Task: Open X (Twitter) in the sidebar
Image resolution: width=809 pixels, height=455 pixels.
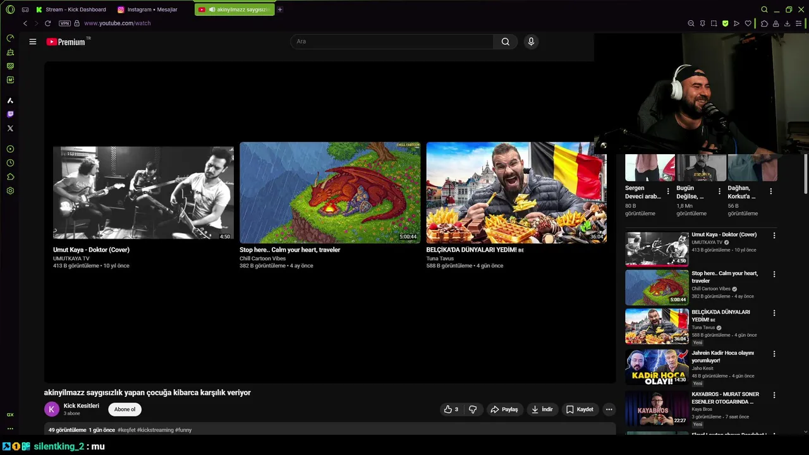Action: click(x=10, y=128)
